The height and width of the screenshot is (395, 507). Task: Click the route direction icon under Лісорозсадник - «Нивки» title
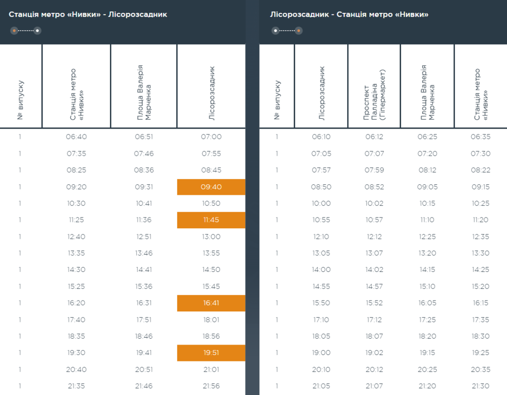click(287, 31)
